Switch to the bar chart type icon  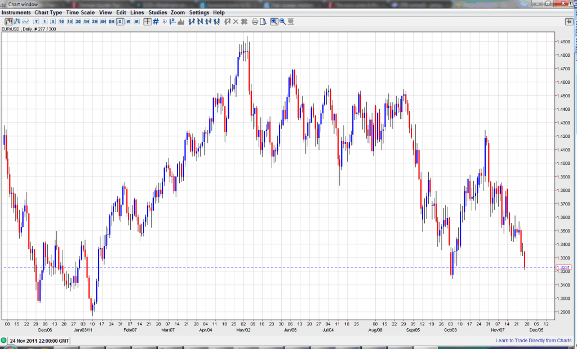(x=17, y=22)
